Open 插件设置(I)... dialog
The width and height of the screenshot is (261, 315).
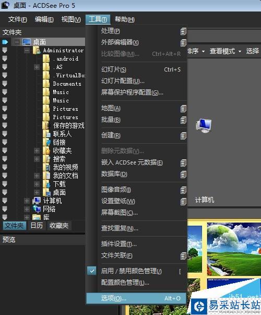[143, 244]
